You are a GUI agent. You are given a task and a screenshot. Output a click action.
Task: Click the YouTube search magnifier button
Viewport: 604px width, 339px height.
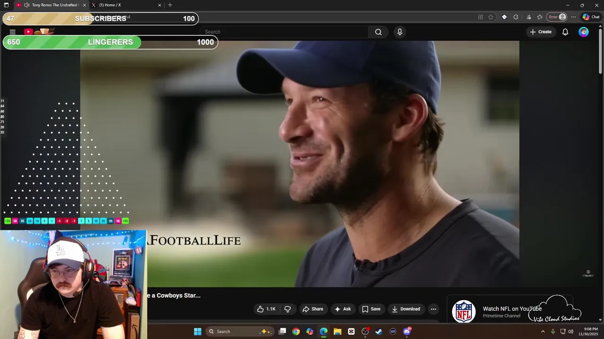click(378, 32)
